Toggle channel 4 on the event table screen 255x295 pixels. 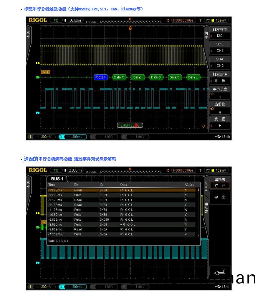135,287
